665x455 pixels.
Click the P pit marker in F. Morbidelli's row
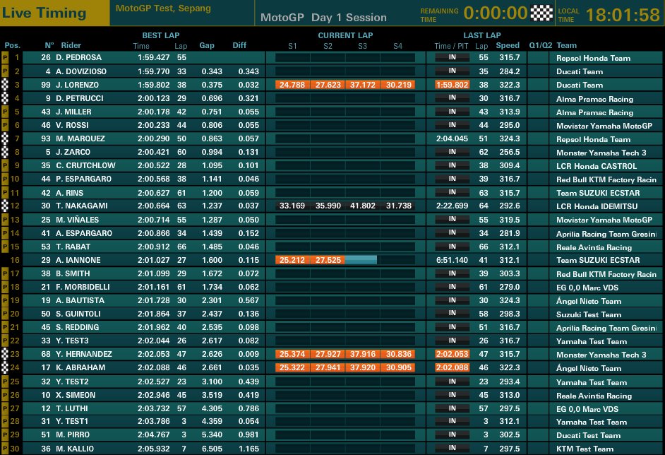[5, 287]
